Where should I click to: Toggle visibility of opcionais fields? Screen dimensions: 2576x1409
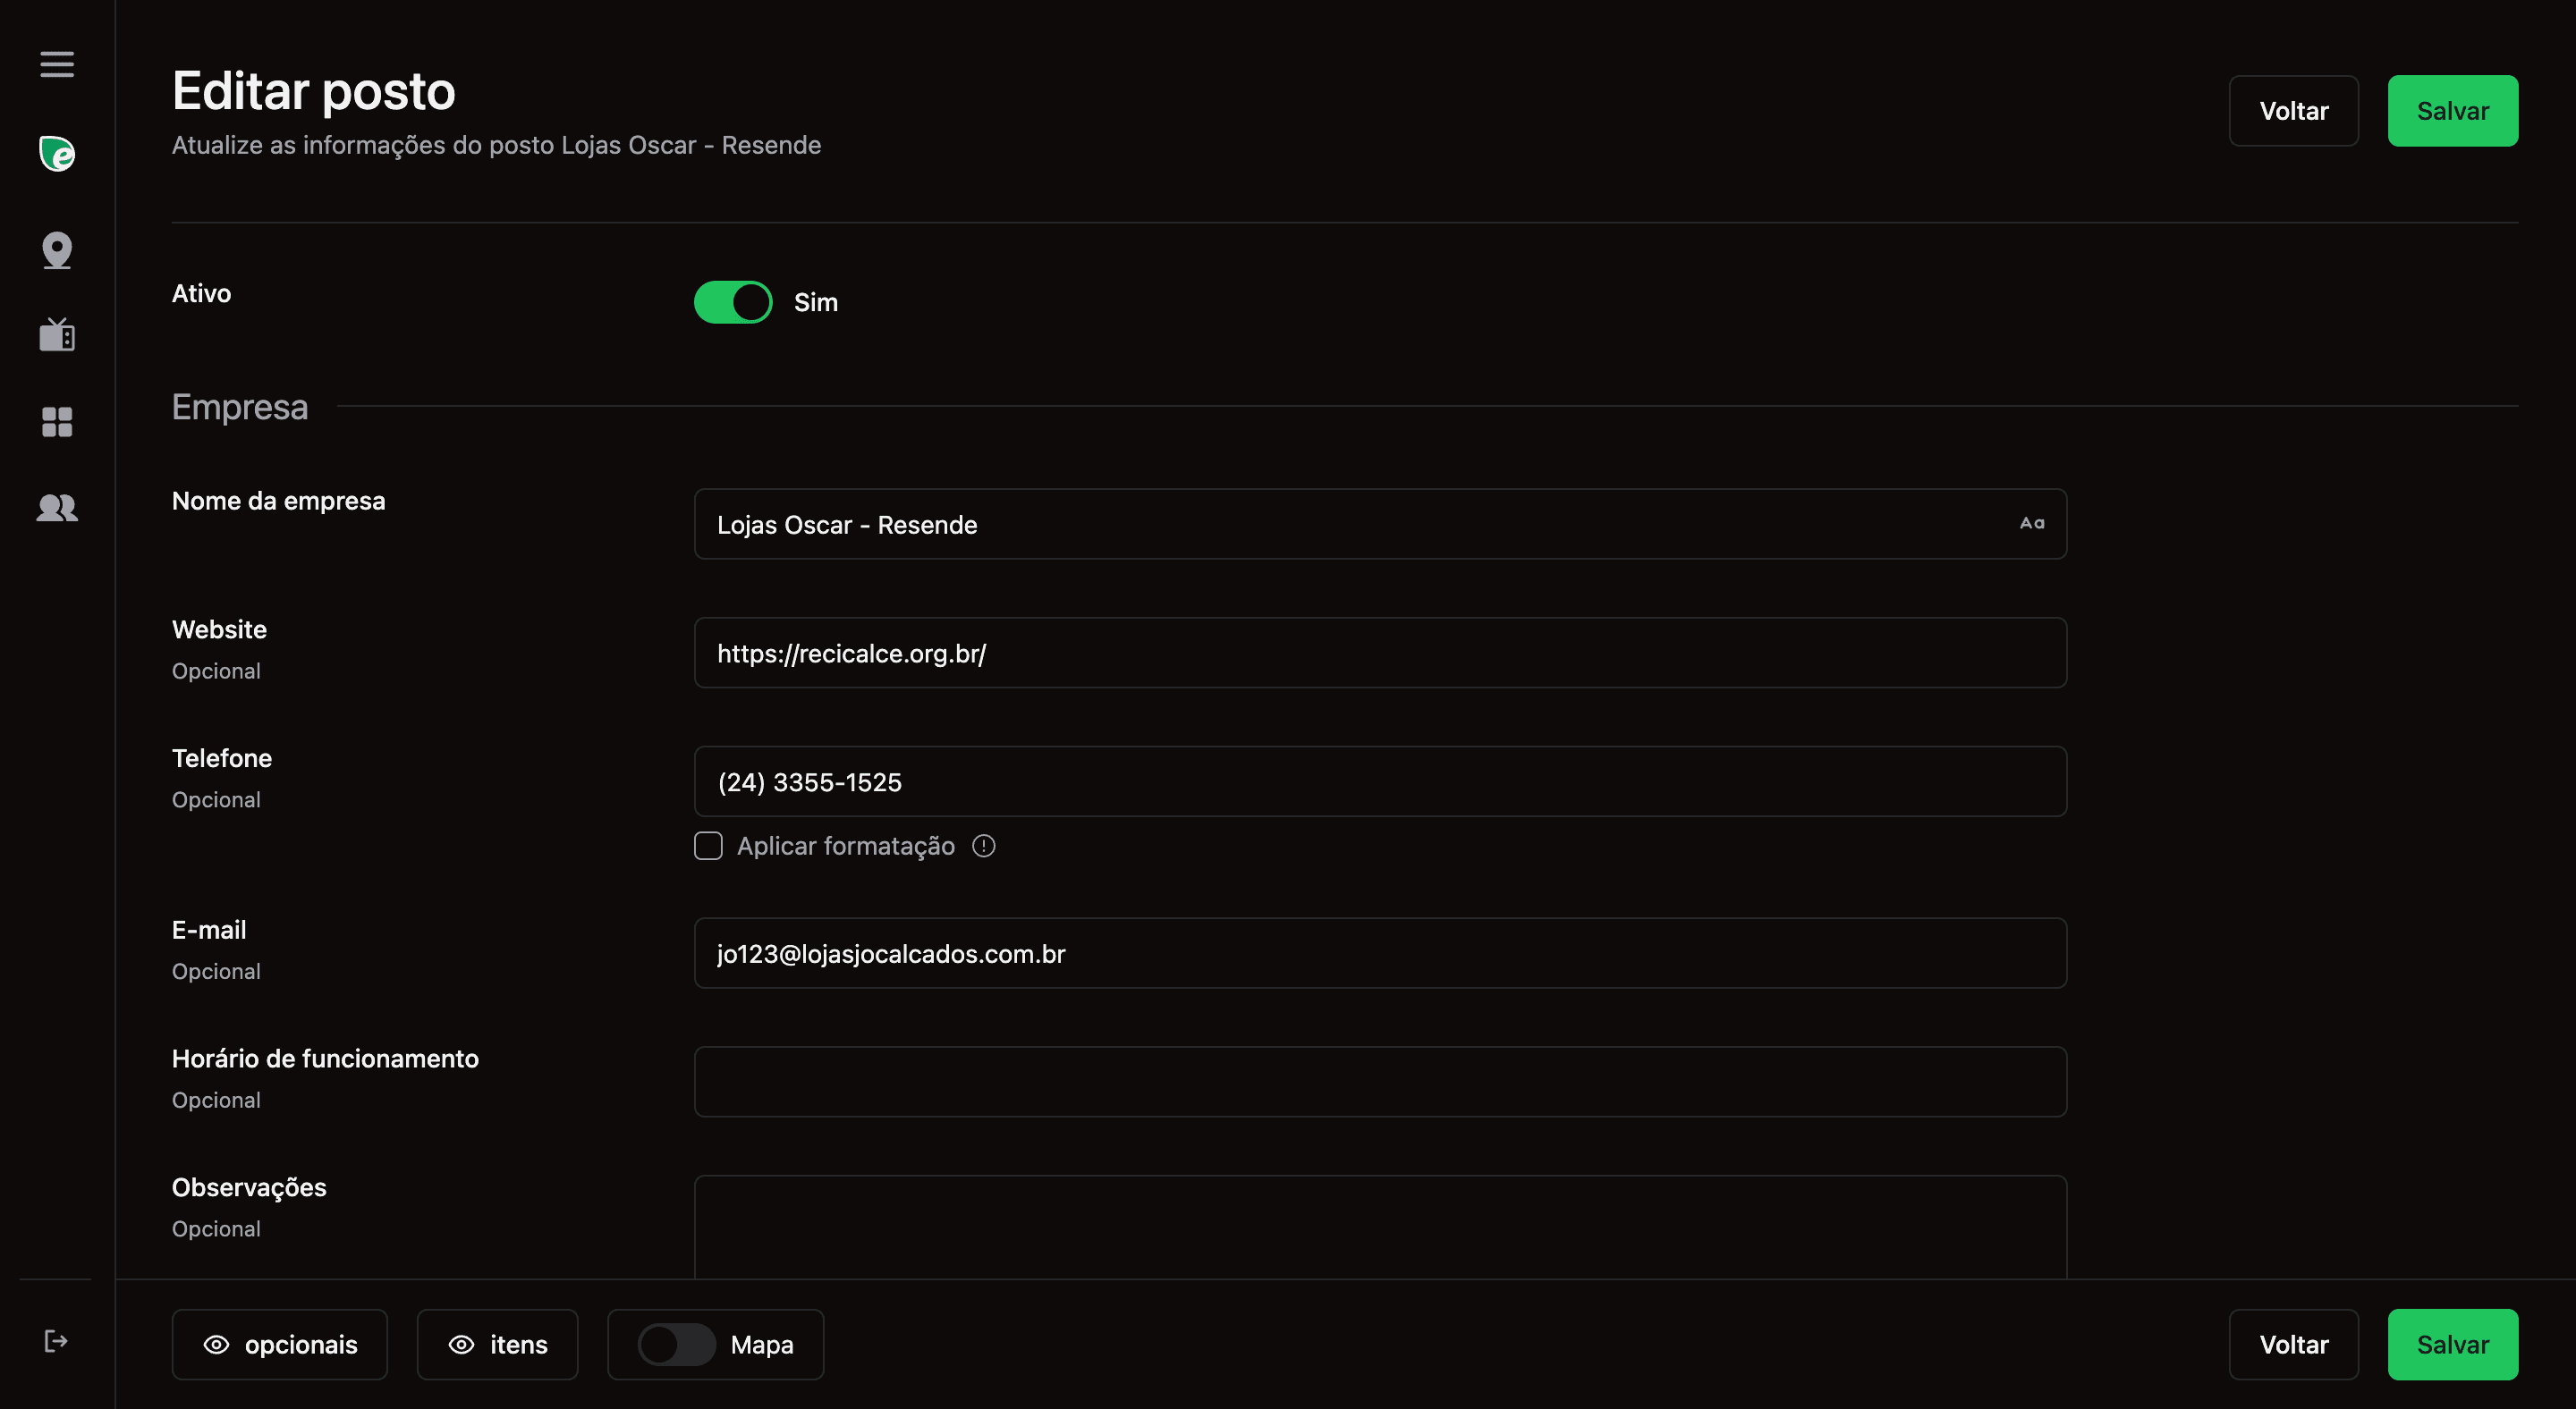coord(280,1344)
